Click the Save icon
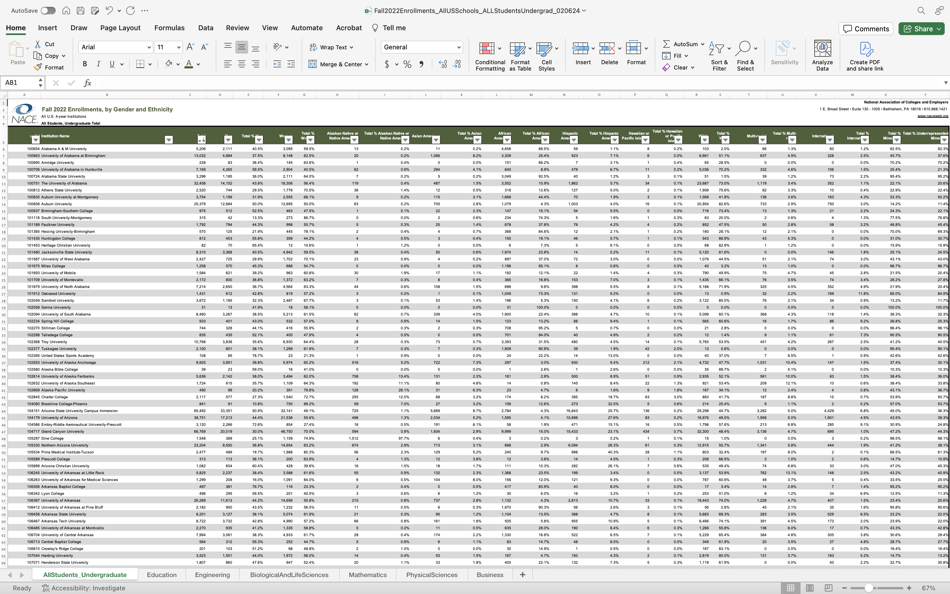 [x=81, y=11]
